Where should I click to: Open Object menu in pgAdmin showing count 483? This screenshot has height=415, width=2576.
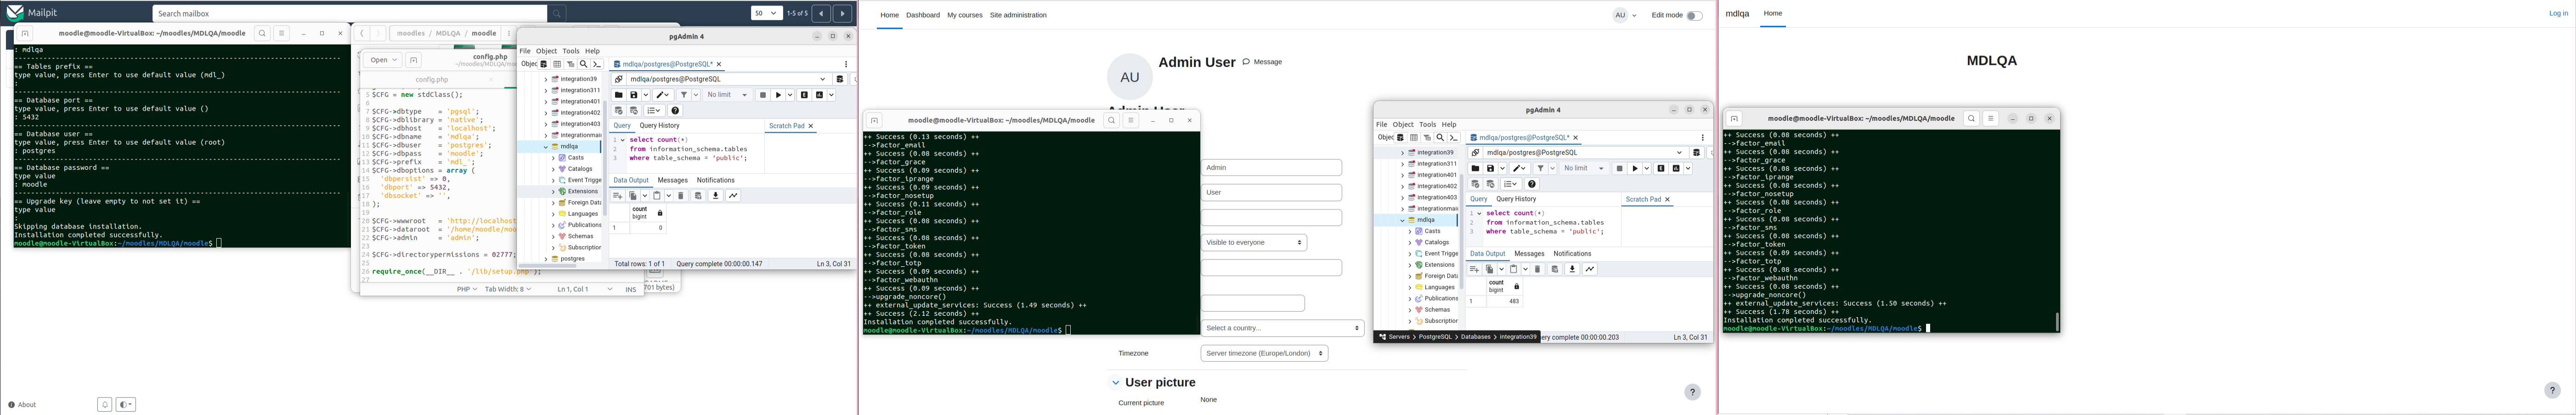[x=1403, y=125]
